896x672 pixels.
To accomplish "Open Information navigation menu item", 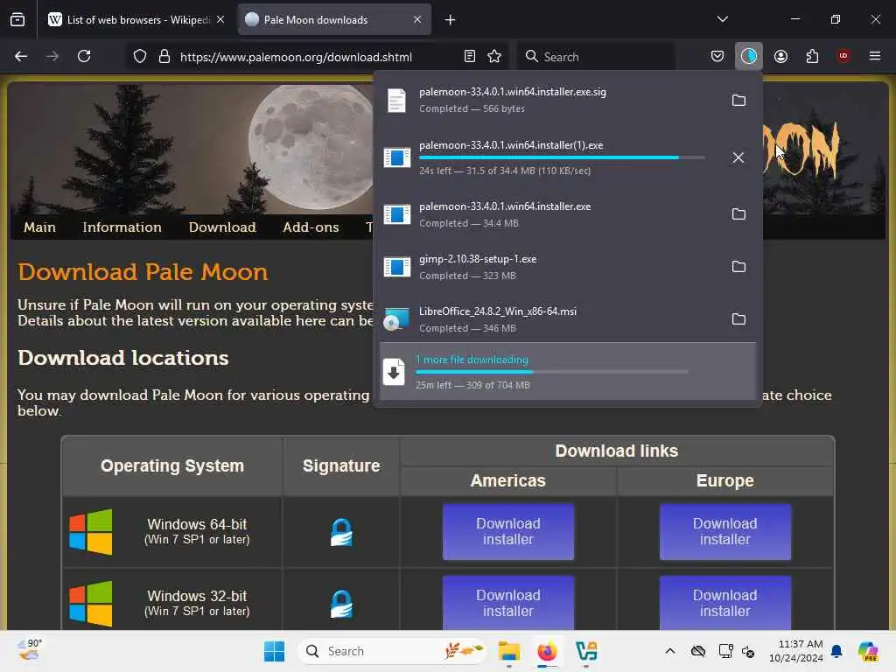I will (x=122, y=227).
